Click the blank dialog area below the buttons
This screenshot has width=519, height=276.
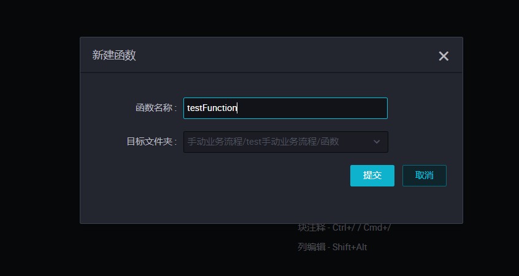click(271, 205)
